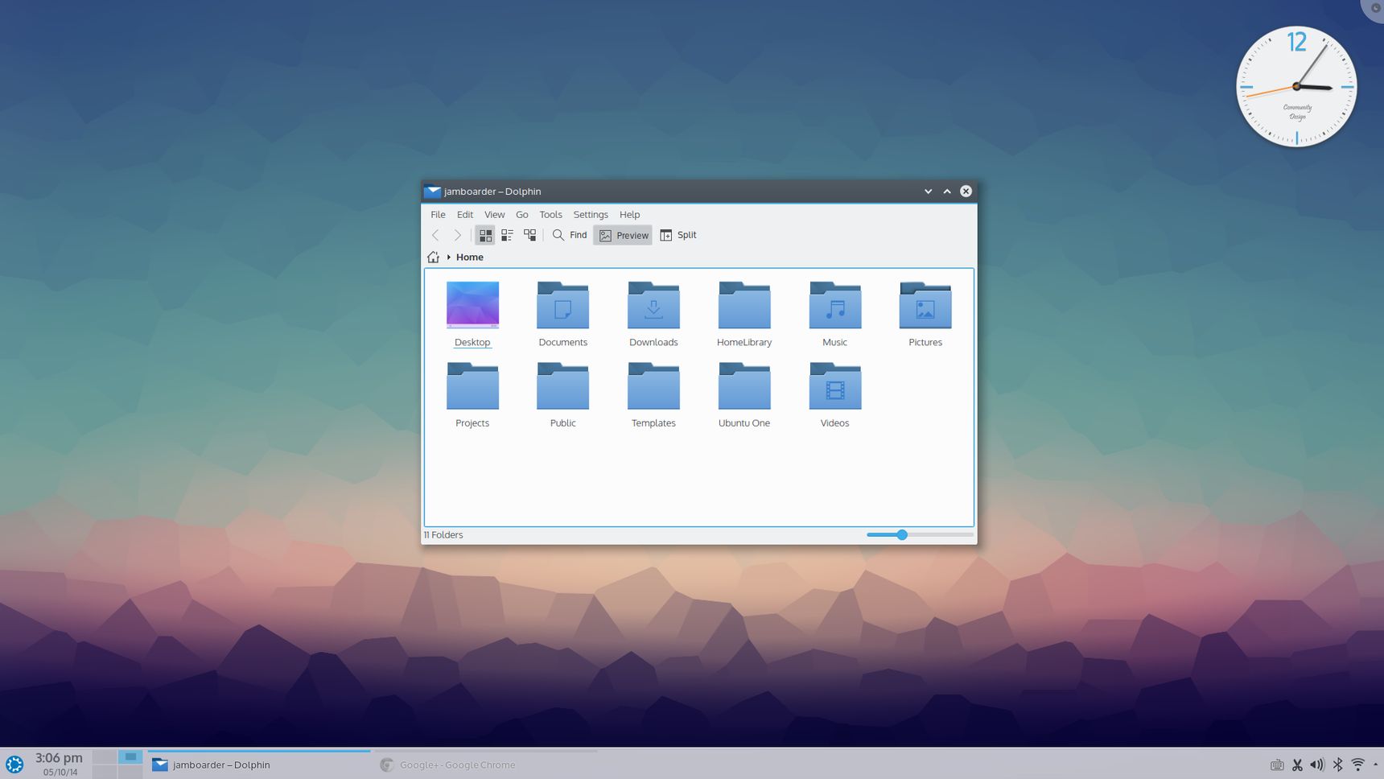Click Home in the location bar

tap(470, 257)
